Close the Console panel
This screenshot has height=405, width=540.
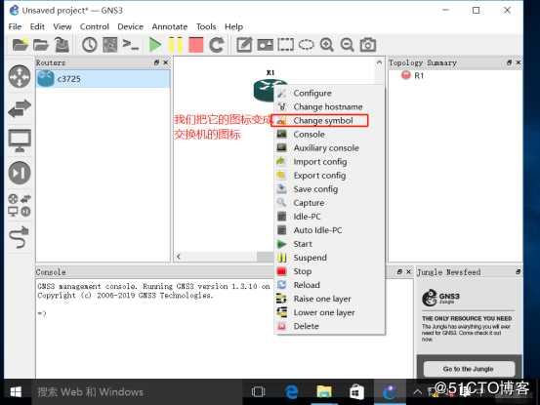tap(409, 271)
